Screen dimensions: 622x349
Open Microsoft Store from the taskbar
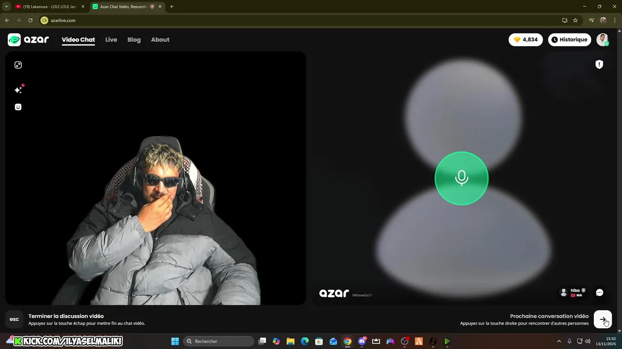tap(319, 341)
